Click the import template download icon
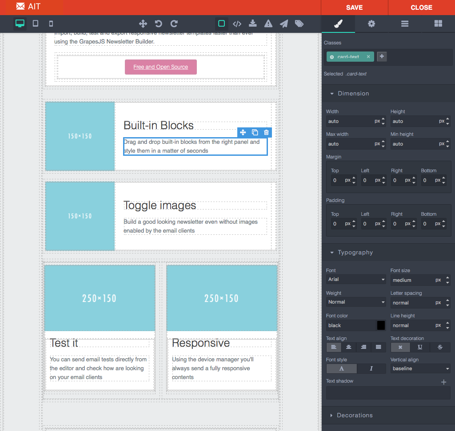Viewport: 455px width, 431px height. [252, 24]
